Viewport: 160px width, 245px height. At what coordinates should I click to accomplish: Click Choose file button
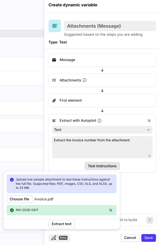pyautogui.click(x=20, y=199)
